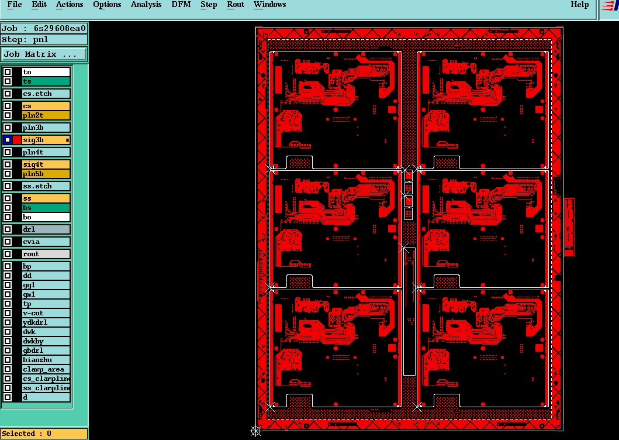Open the Rout menu
Screen dimensions: 619x440
tap(236, 5)
